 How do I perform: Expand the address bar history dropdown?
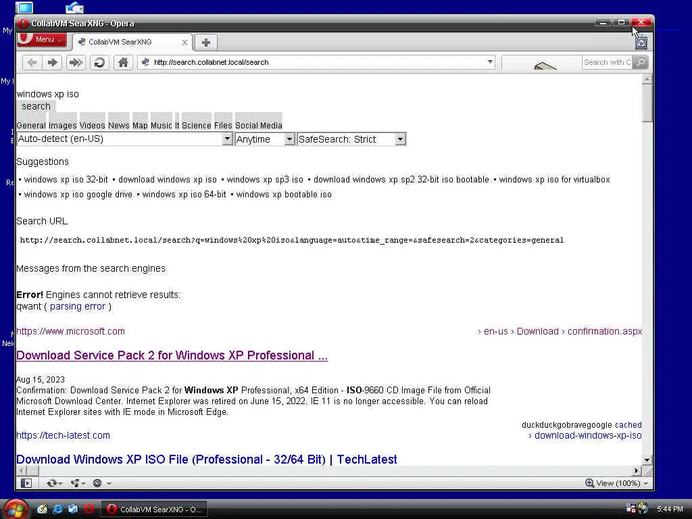click(490, 62)
